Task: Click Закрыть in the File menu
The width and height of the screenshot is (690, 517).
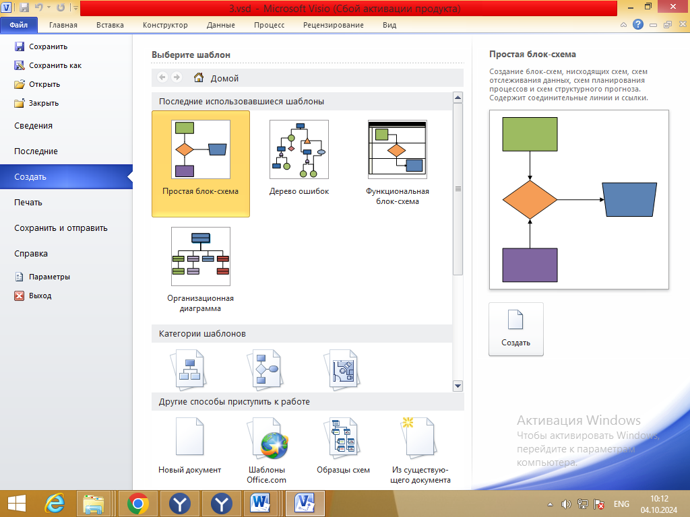Action: pyautogui.click(x=36, y=103)
